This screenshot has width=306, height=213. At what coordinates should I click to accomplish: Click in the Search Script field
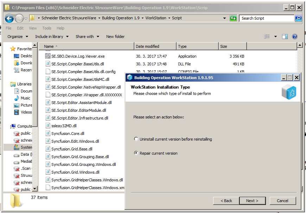coord(266,18)
